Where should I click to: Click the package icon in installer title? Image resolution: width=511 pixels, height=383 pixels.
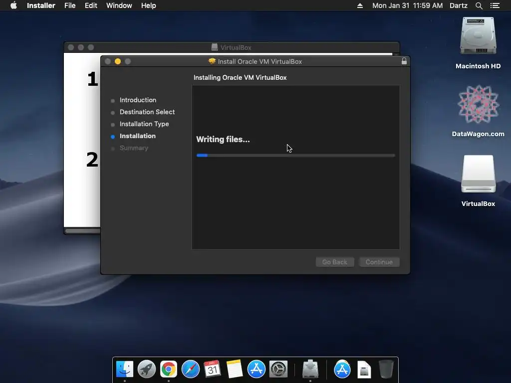click(x=212, y=61)
